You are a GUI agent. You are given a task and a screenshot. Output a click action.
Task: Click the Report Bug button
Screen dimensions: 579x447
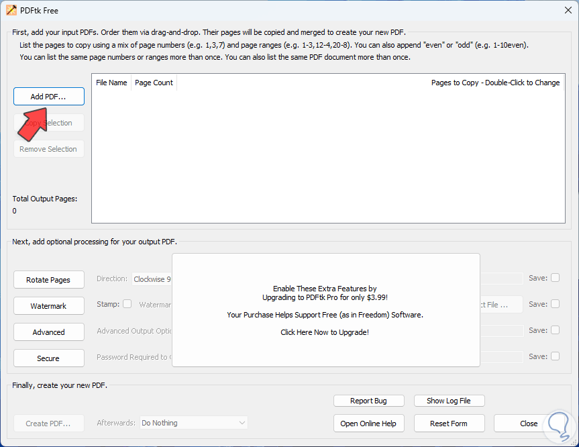coord(368,401)
